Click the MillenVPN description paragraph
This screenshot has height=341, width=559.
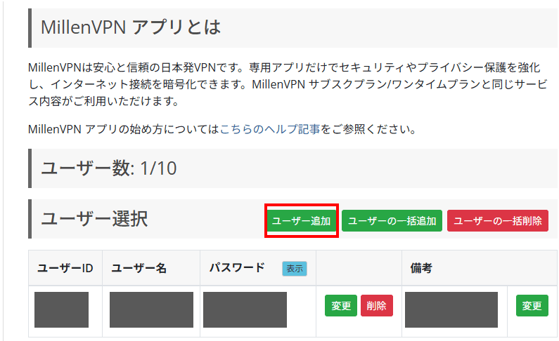coord(281,84)
